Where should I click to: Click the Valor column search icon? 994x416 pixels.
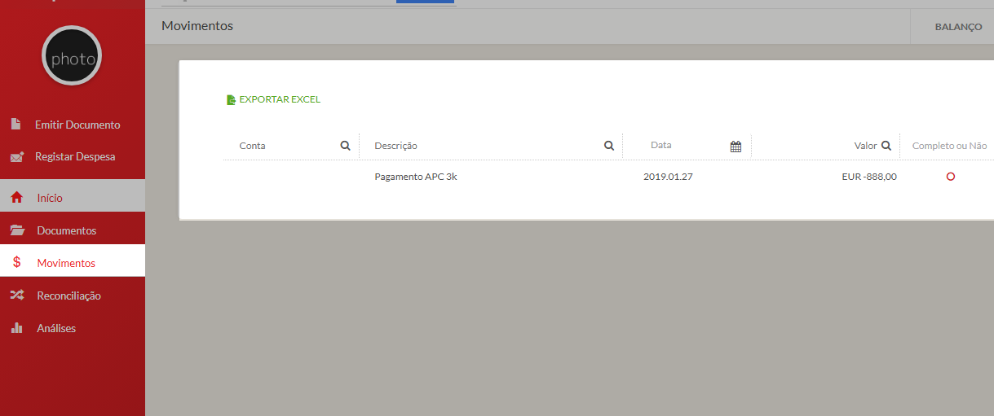point(886,146)
